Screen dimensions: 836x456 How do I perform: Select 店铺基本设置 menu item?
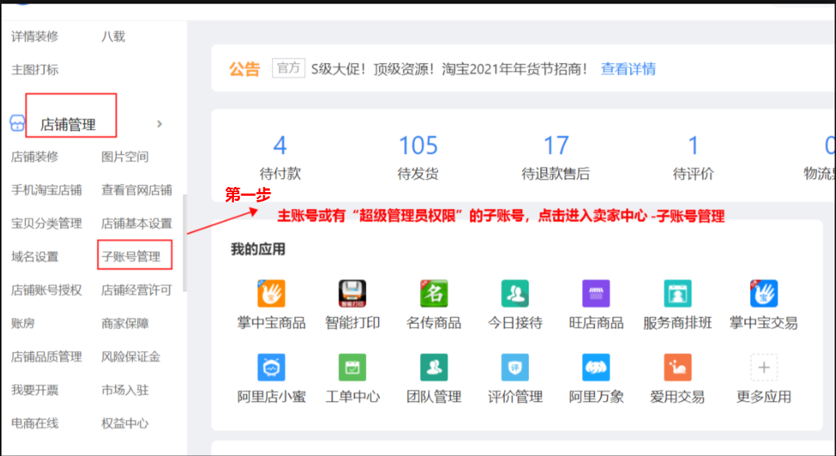pyautogui.click(x=136, y=223)
